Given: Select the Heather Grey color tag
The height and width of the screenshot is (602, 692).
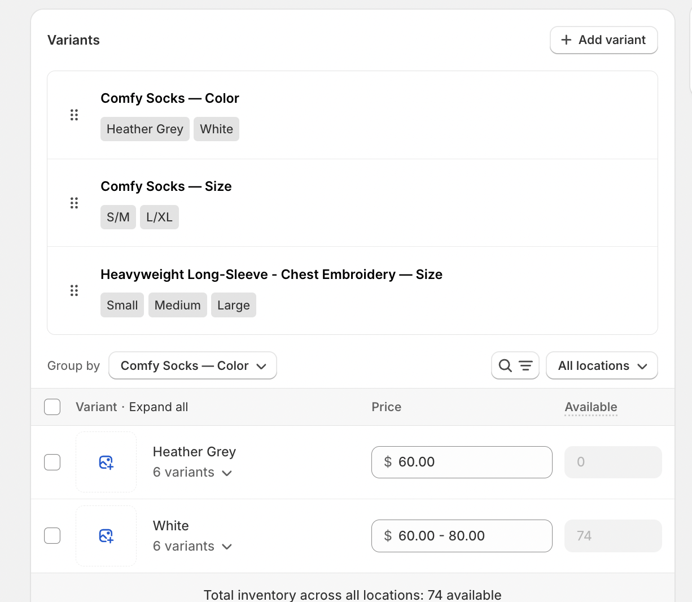Looking at the screenshot, I should click(145, 129).
